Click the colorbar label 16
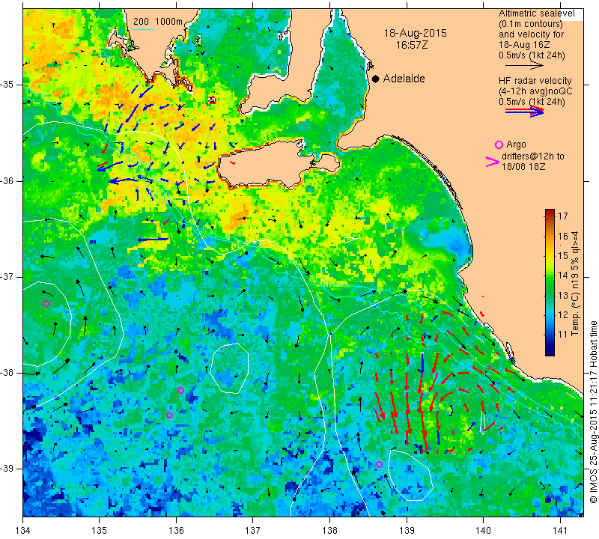 [563, 236]
